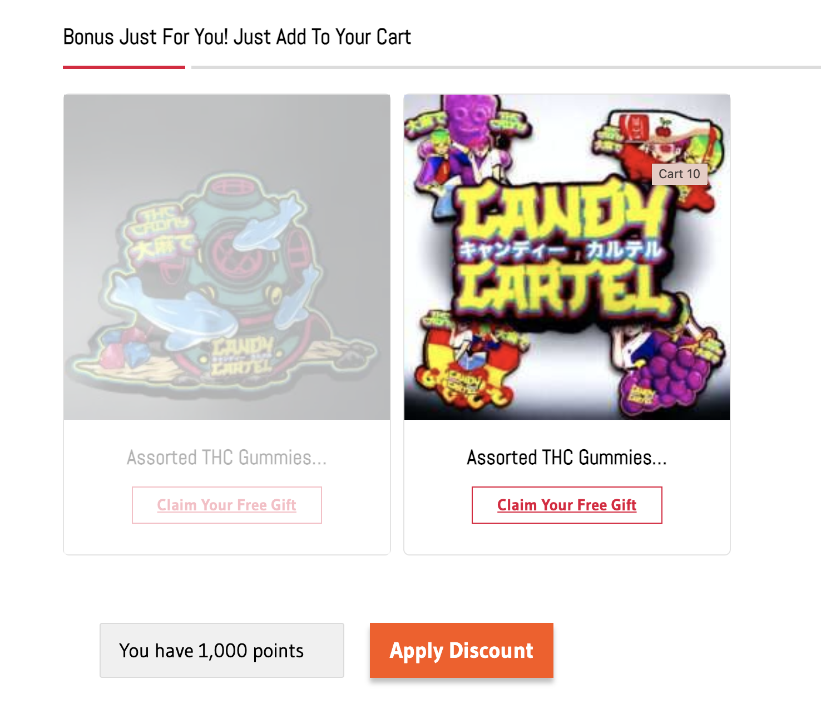The width and height of the screenshot is (821, 718).
Task: Click the faded left "Claim Your Free Gift" button
Action: pos(226,505)
